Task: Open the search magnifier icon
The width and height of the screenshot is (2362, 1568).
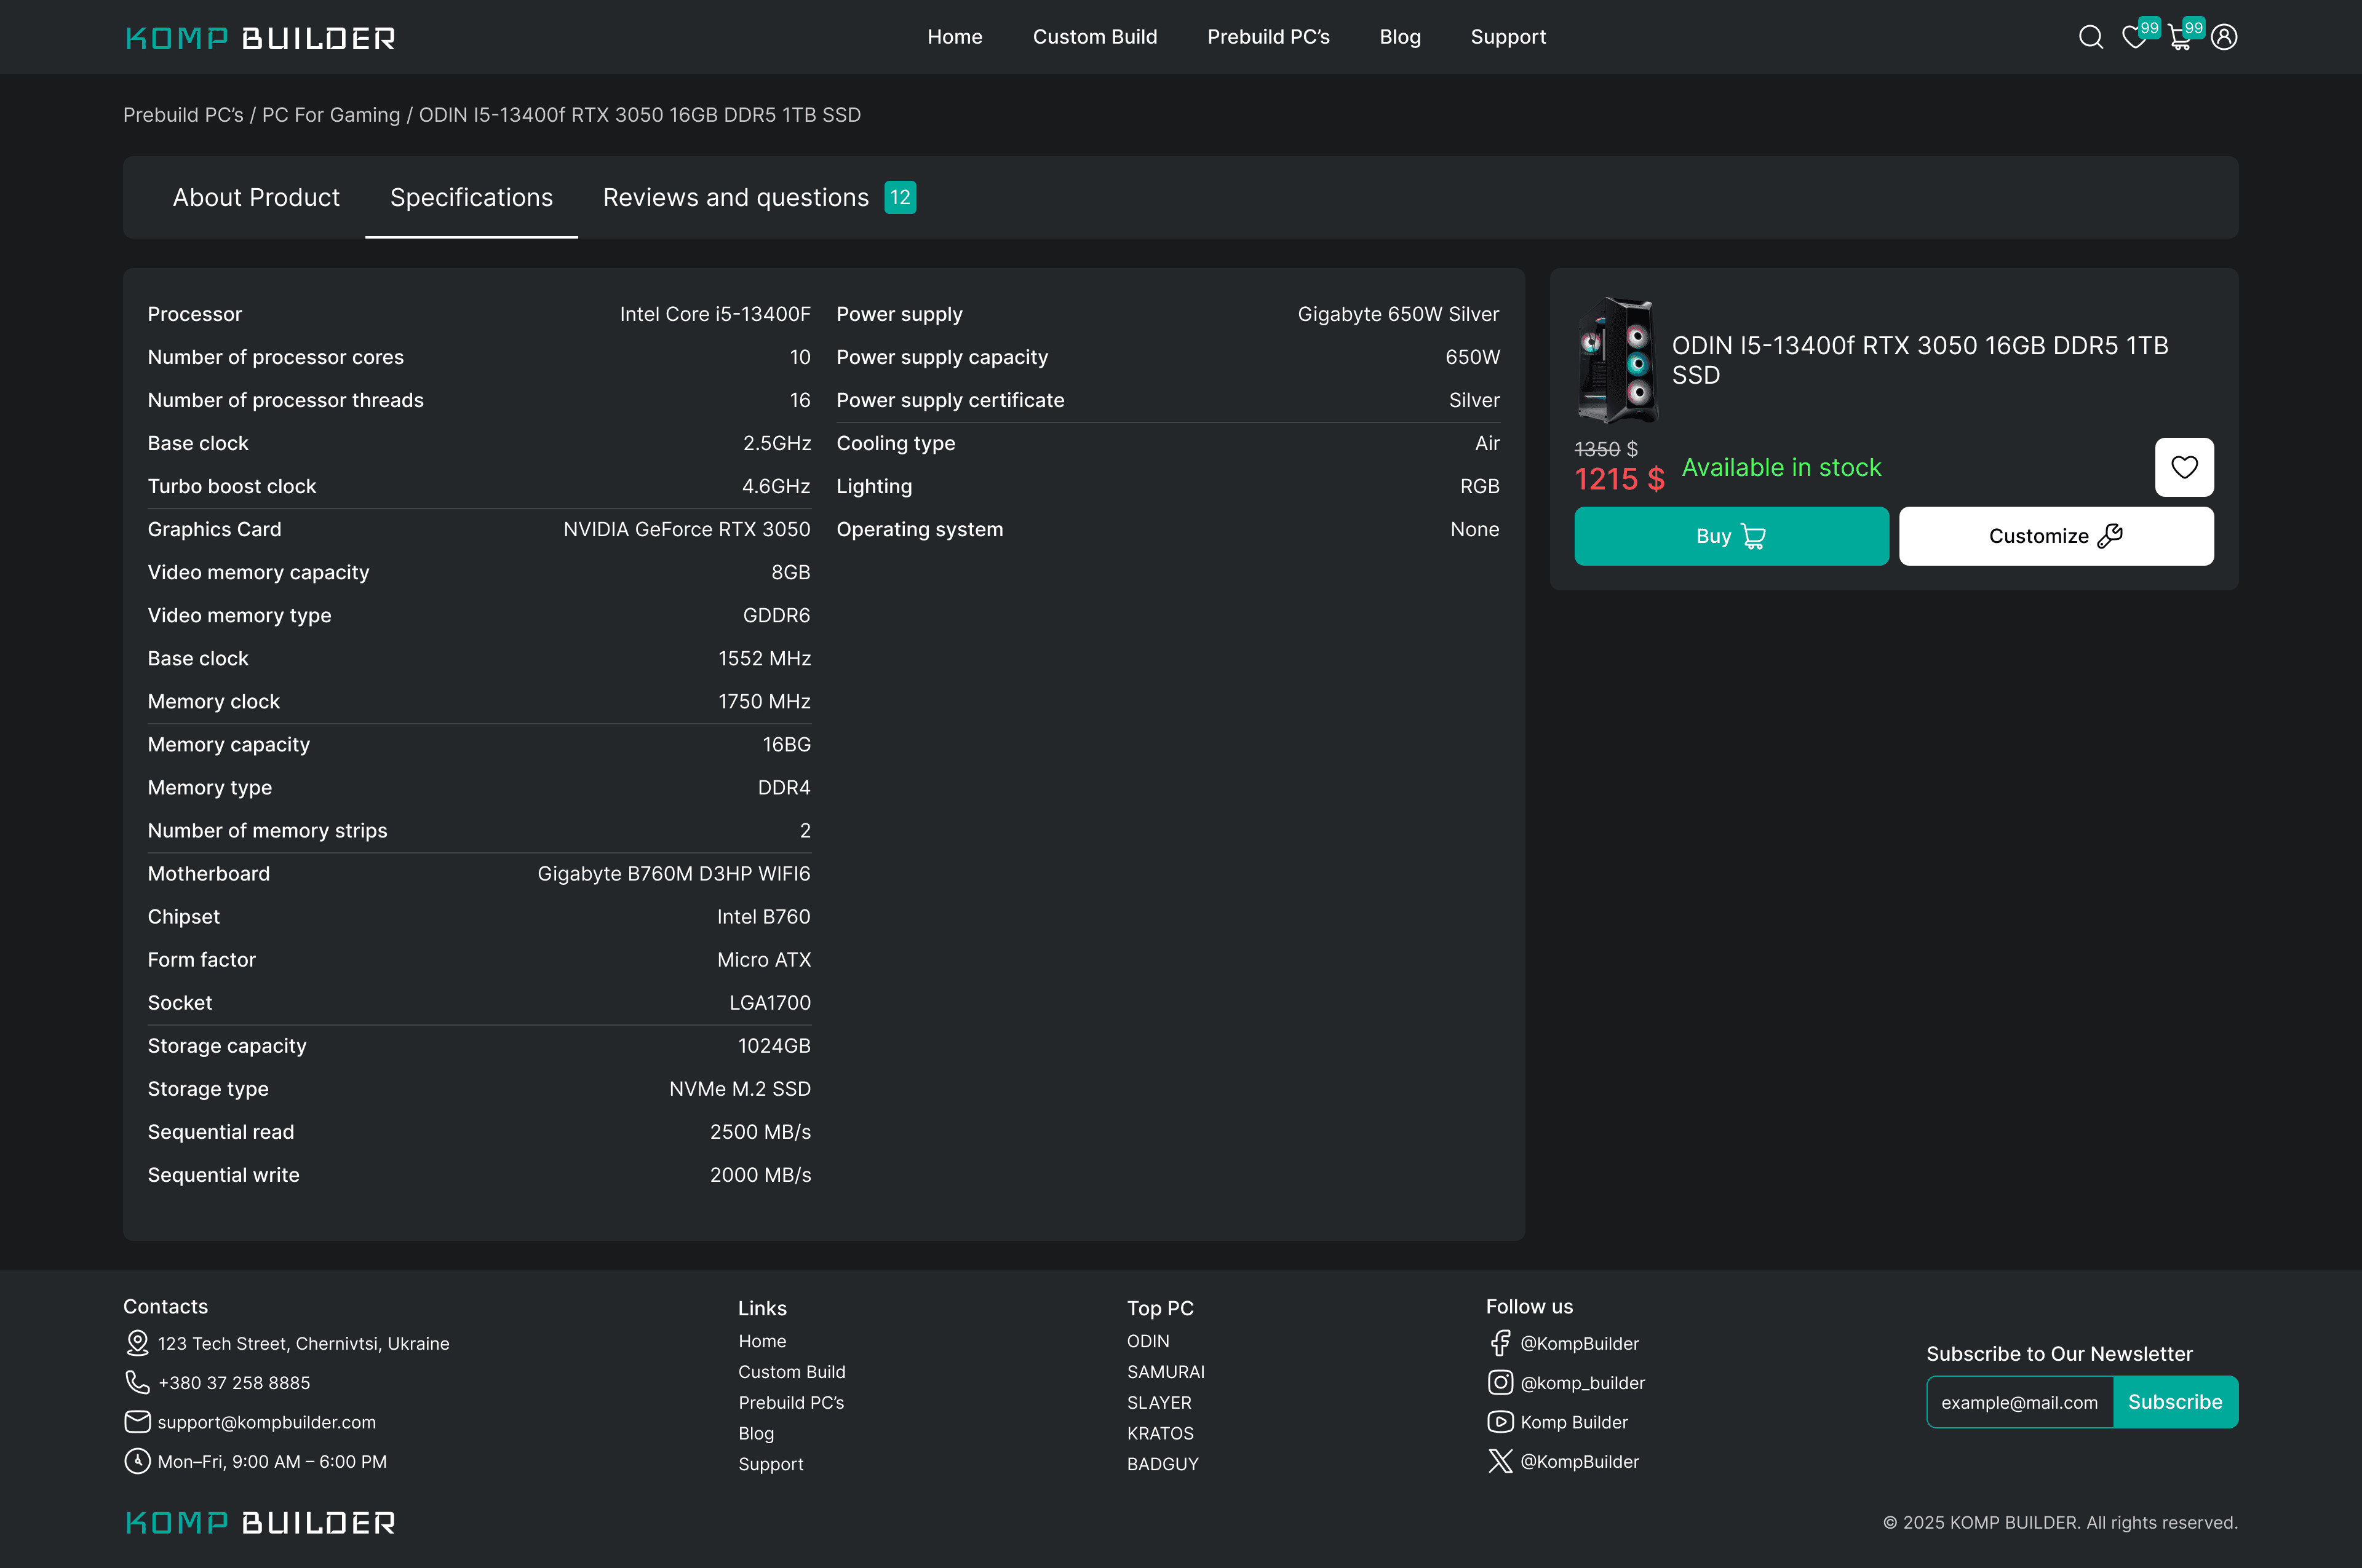Action: 2090,37
